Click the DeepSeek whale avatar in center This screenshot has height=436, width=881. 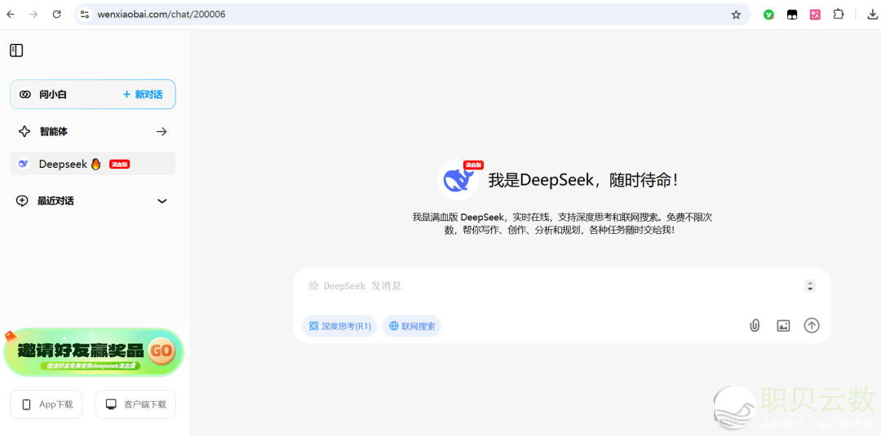[458, 179]
